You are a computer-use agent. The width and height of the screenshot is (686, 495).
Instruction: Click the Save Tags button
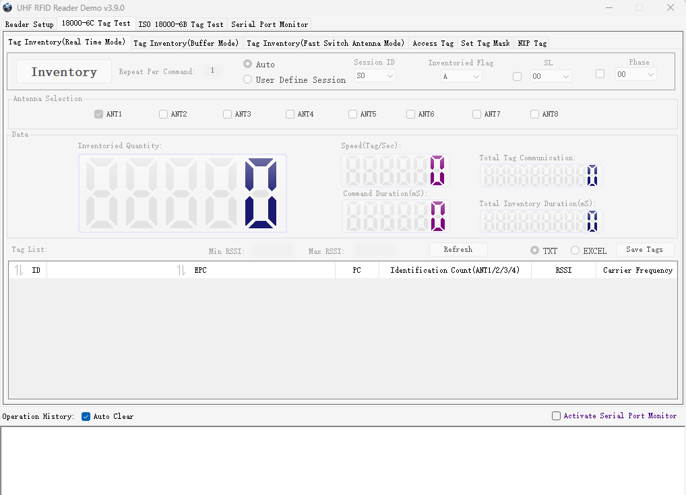click(645, 249)
